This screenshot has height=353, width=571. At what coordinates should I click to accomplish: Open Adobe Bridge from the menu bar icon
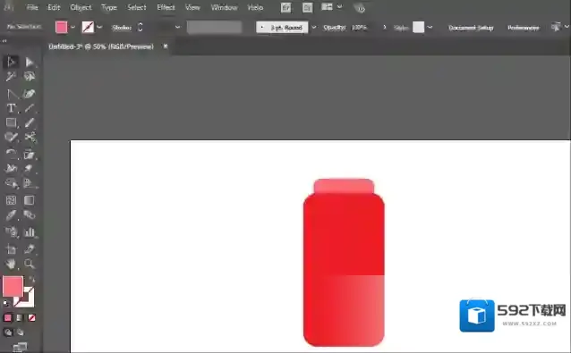[x=285, y=8]
